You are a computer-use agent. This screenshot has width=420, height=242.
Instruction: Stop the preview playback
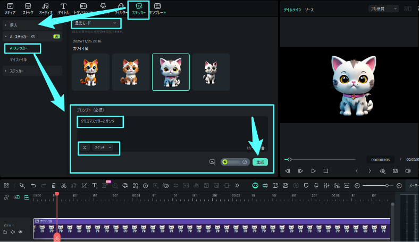pyautogui.click(x=326, y=171)
